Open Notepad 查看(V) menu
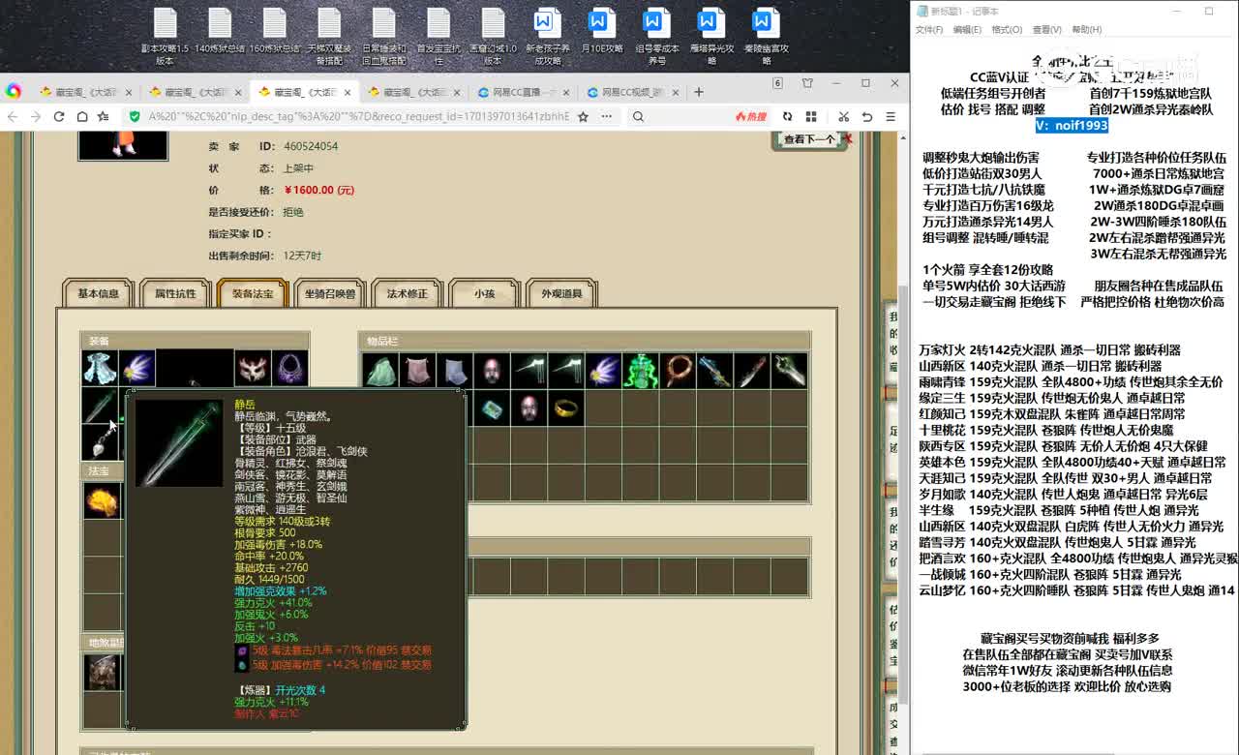Image resolution: width=1239 pixels, height=755 pixels. [1046, 30]
